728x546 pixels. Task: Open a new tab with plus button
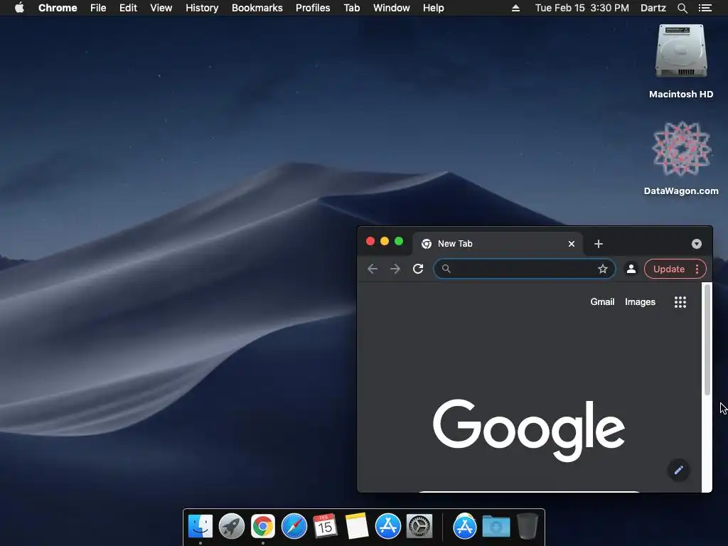(599, 244)
